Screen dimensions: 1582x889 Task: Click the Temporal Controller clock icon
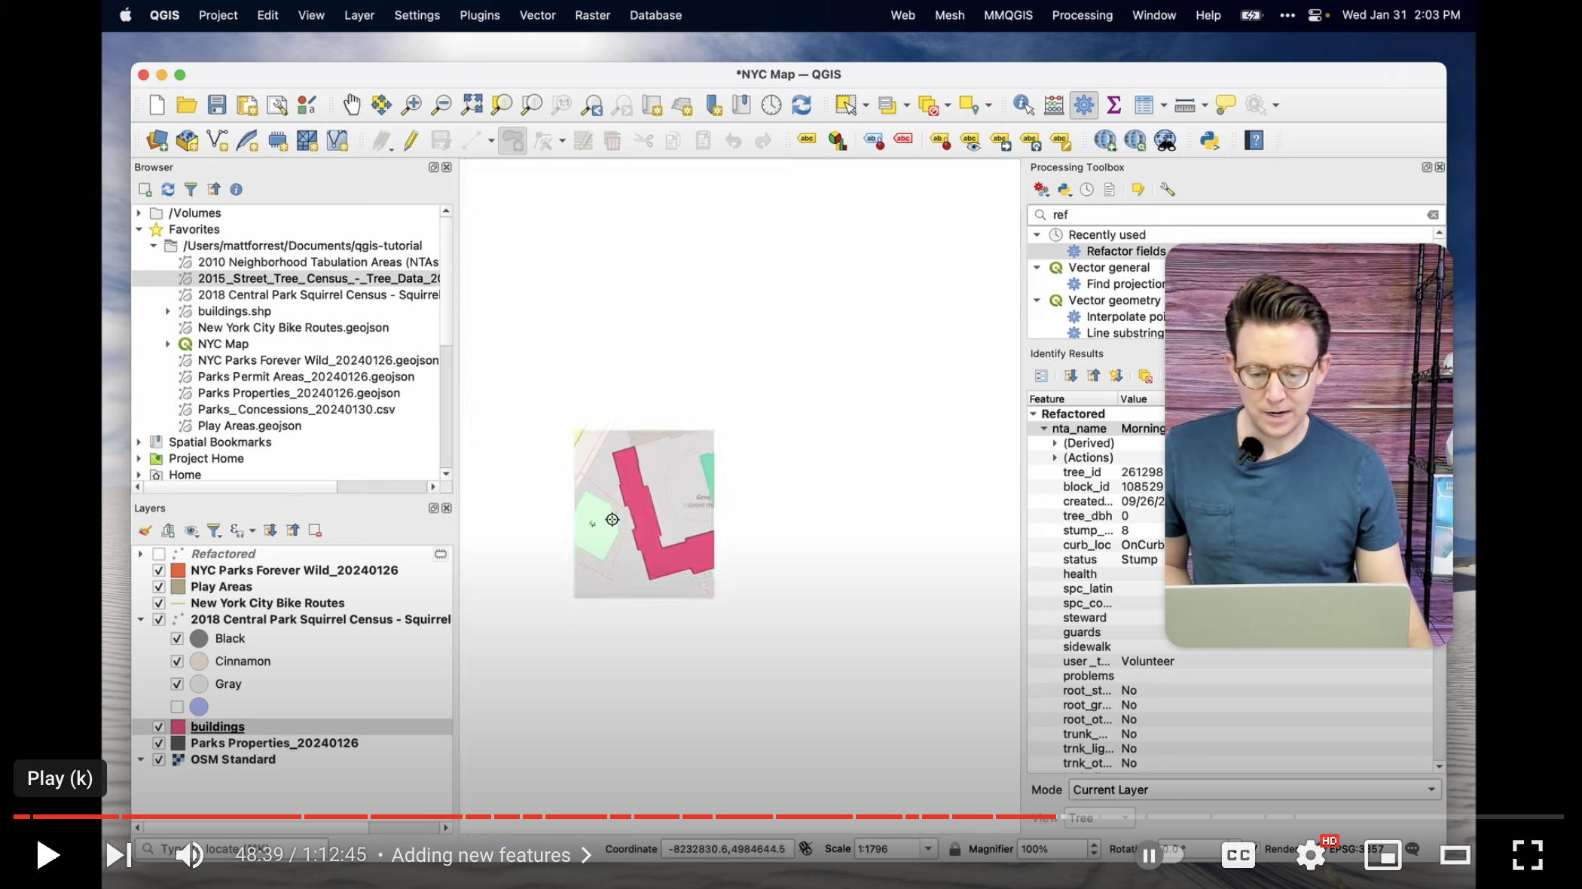(x=771, y=105)
